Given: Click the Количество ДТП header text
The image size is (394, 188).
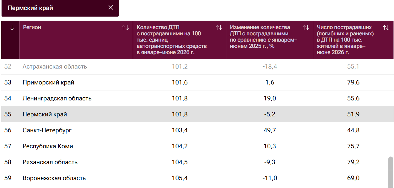Looking at the screenshot, I should [172, 40].
